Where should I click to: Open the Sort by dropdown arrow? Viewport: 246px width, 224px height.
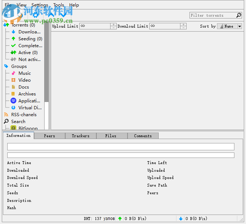pyautogui.click(x=239, y=26)
